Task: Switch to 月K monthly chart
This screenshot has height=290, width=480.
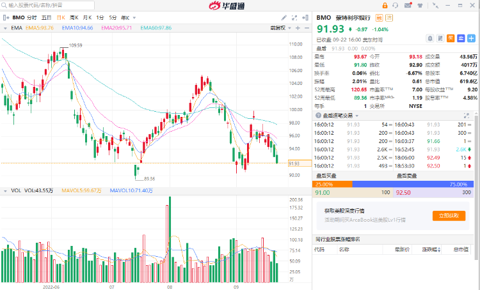Action: pyautogui.click(x=87, y=18)
